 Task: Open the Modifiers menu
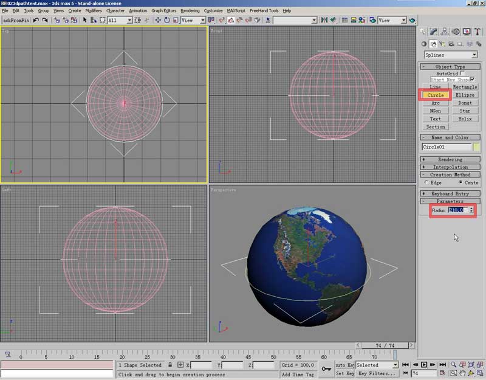pos(94,10)
